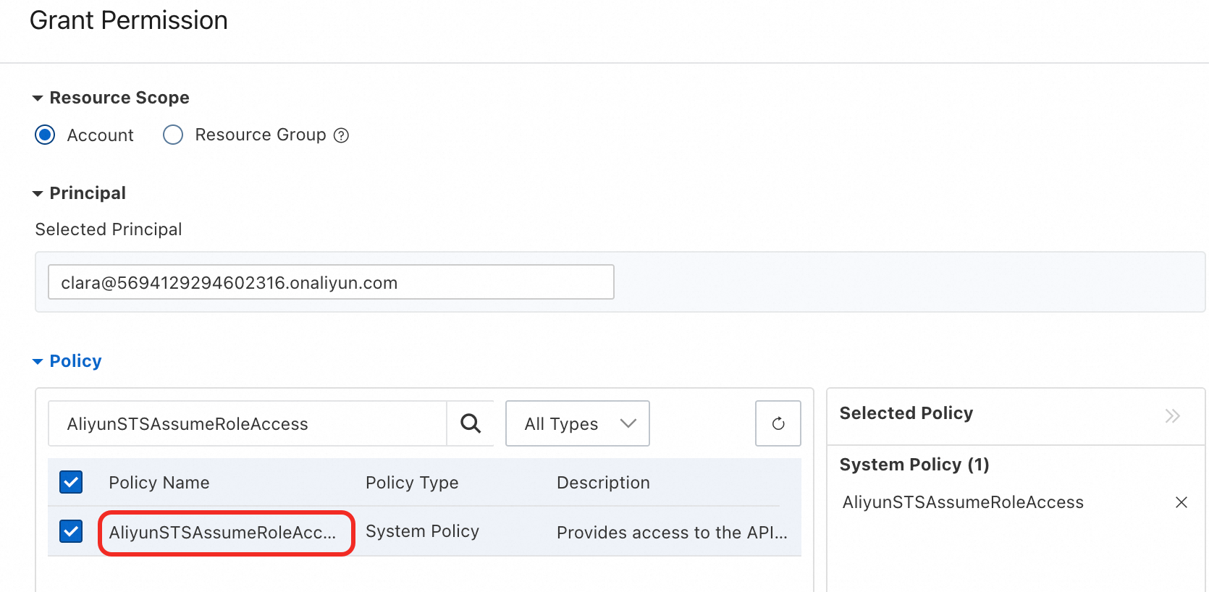Click the refresh policy list icon
The width and height of the screenshot is (1209, 592).
tap(778, 423)
